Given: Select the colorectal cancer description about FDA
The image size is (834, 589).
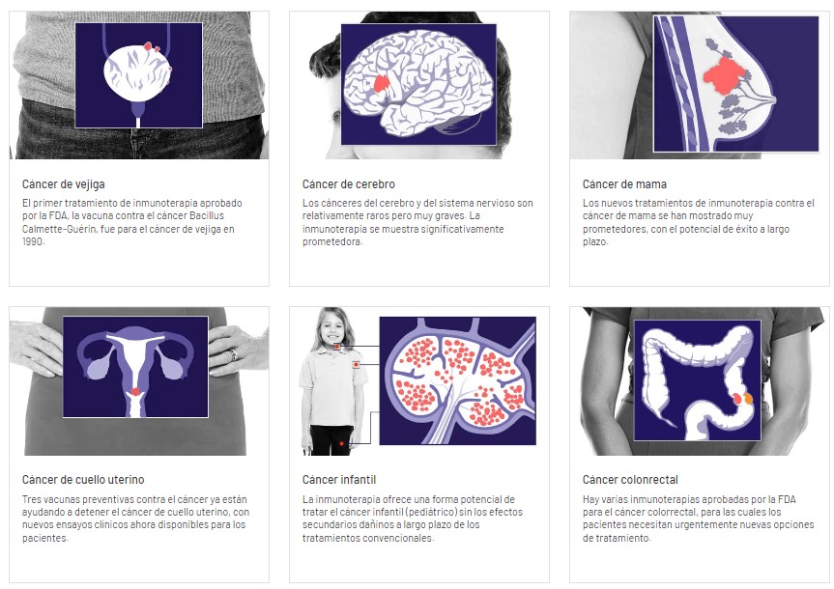Looking at the screenshot, I should [x=699, y=519].
